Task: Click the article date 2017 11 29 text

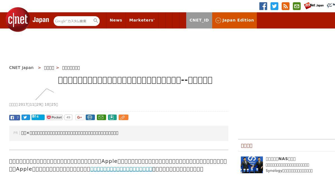Action: click(33, 104)
